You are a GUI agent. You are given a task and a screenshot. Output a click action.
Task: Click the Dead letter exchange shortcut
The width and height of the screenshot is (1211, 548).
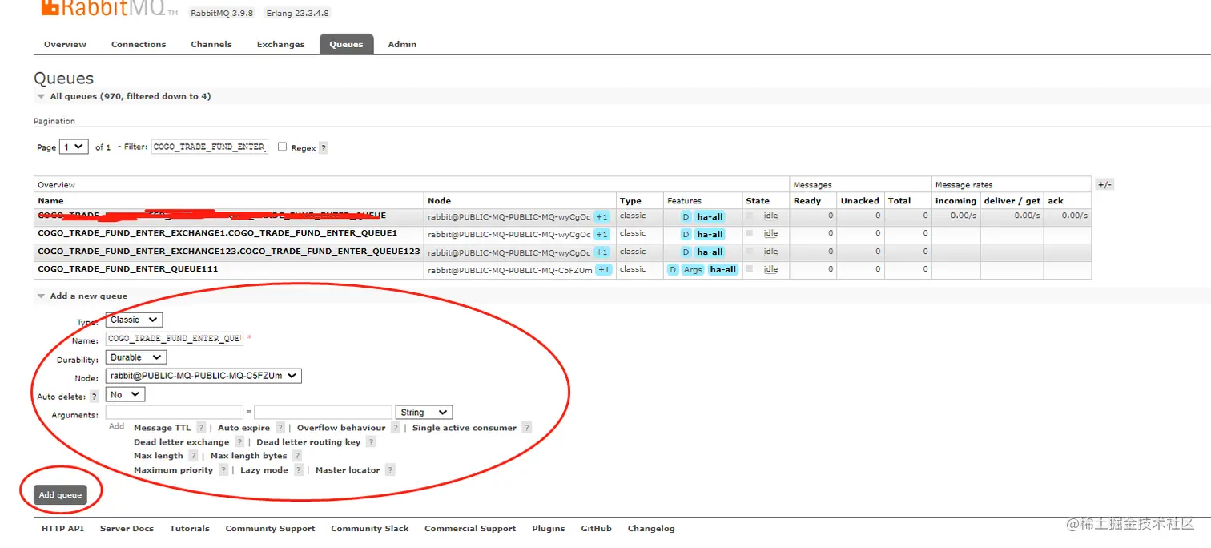coord(182,442)
